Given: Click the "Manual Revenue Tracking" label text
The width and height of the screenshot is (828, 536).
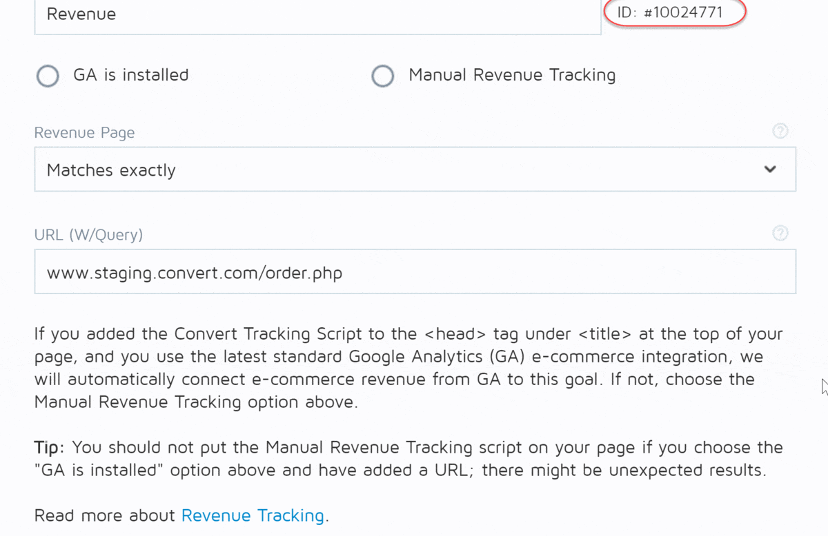Looking at the screenshot, I should coord(512,75).
